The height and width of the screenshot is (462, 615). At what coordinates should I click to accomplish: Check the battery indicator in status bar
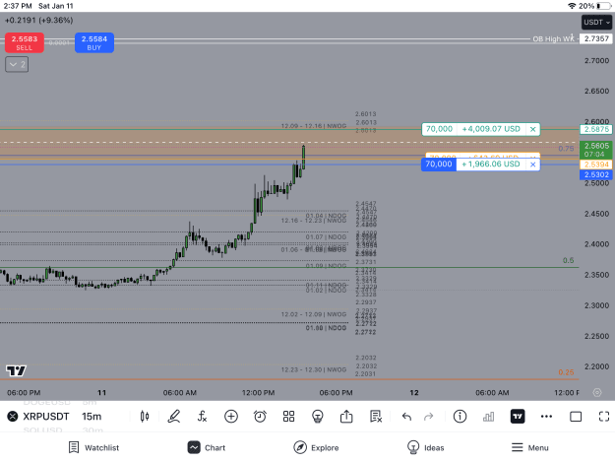604,6
